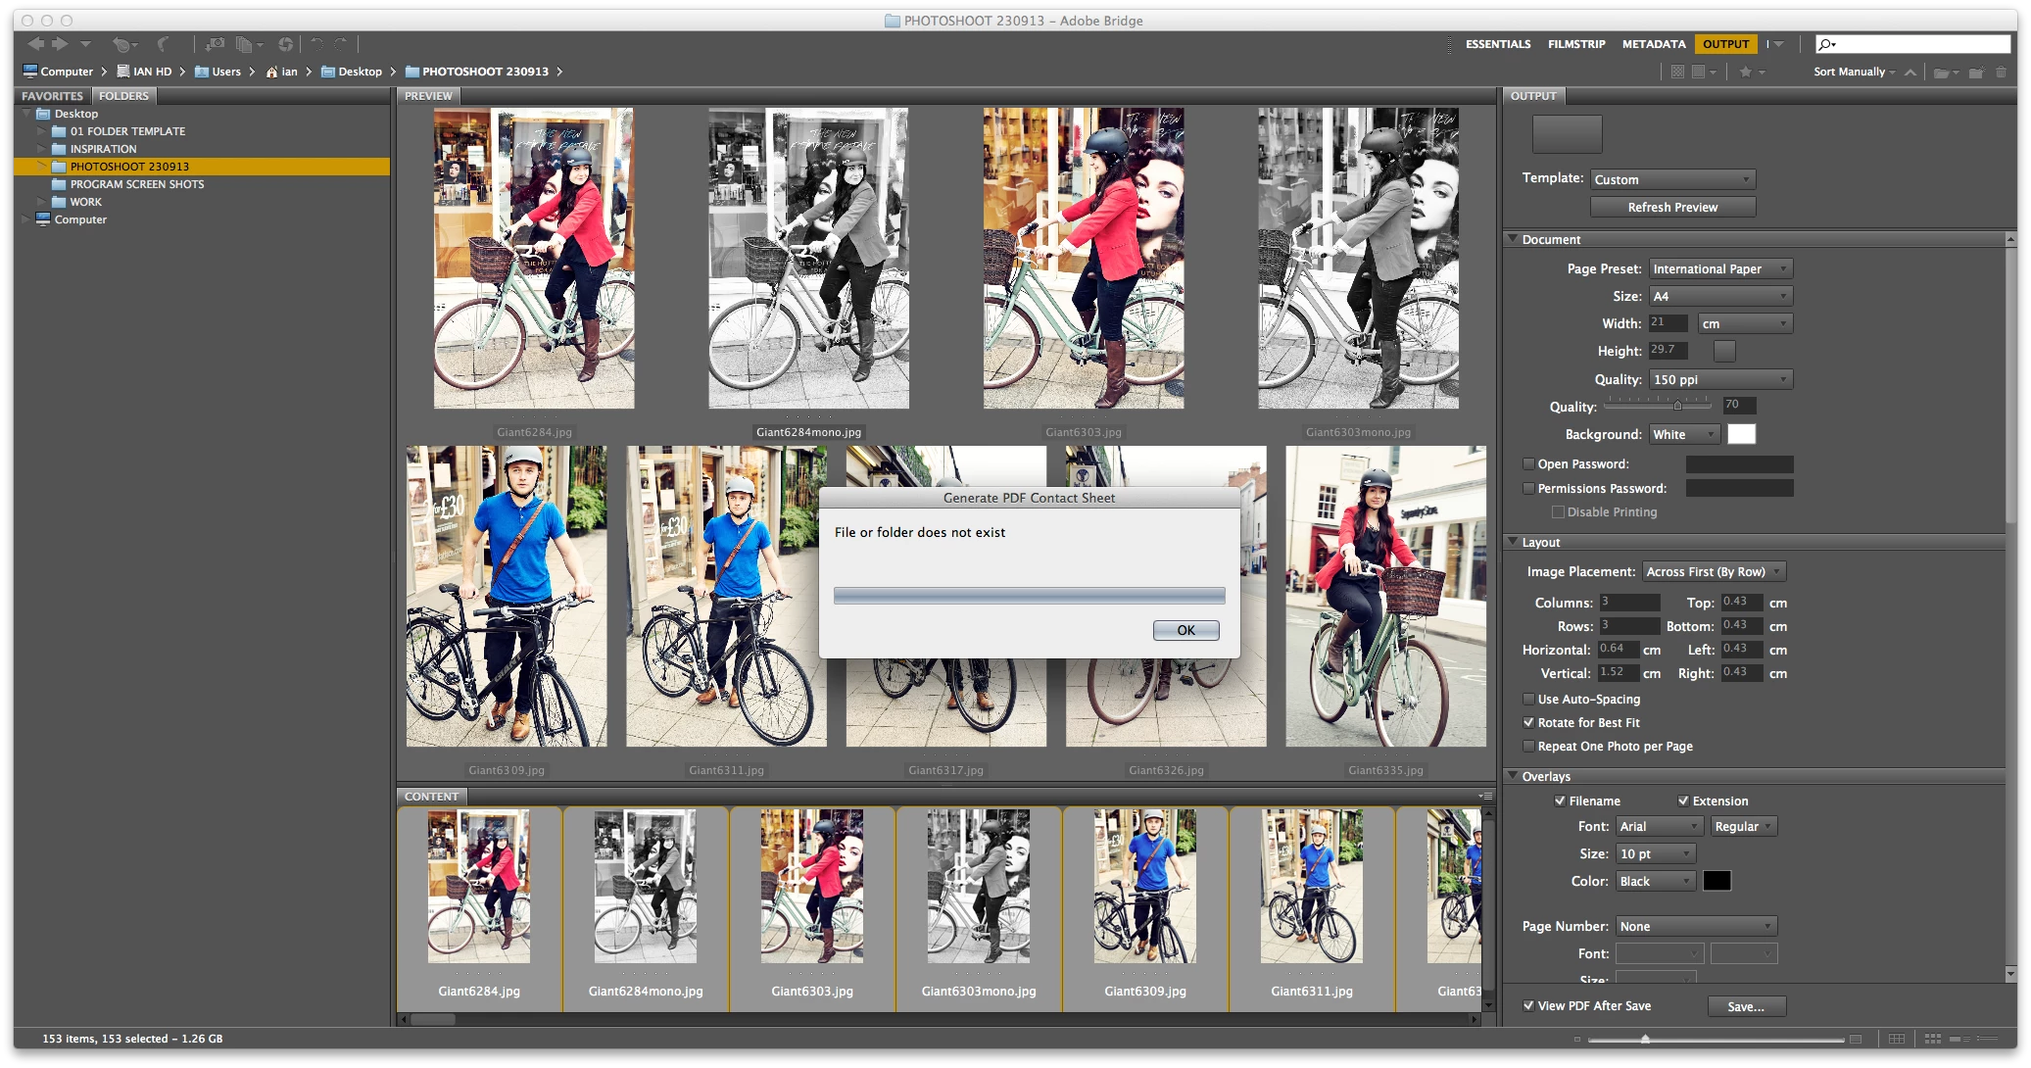The height and width of the screenshot is (1068, 2031).
Task: Switch to the FILMSTRIP workspace
Action: pyautogui.click(x=1576, y=44)
